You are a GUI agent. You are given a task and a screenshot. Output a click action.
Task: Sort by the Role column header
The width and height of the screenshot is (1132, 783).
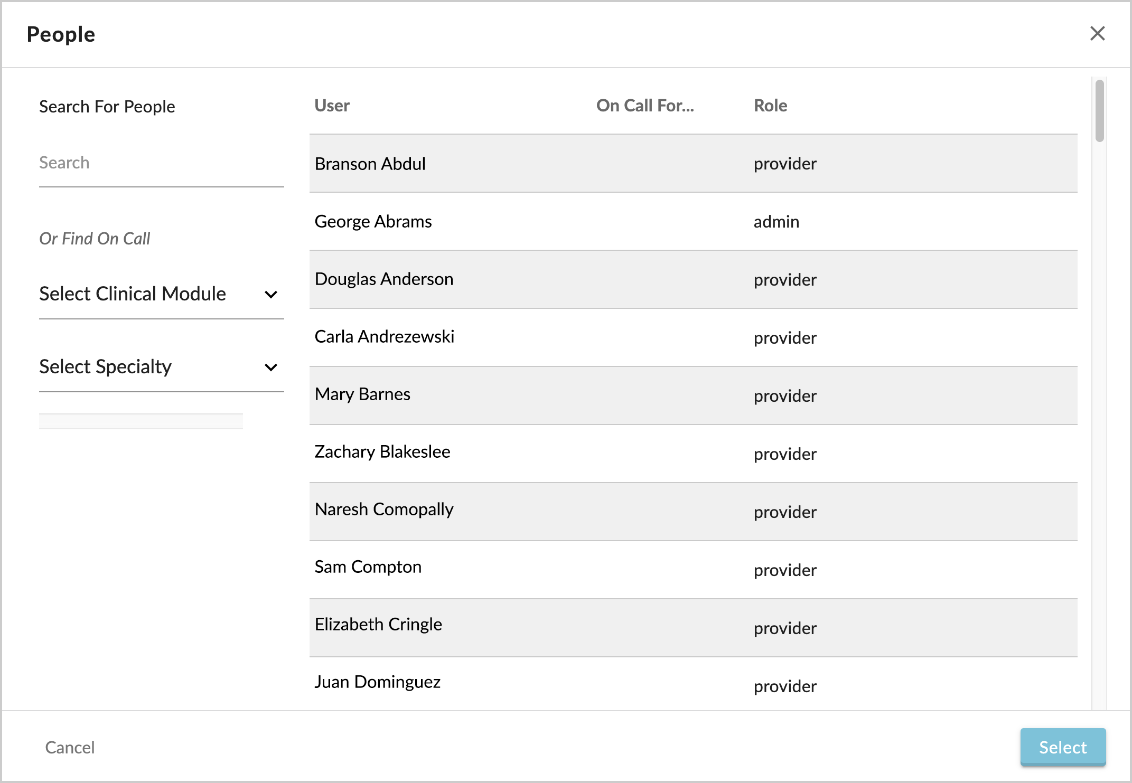770,106
